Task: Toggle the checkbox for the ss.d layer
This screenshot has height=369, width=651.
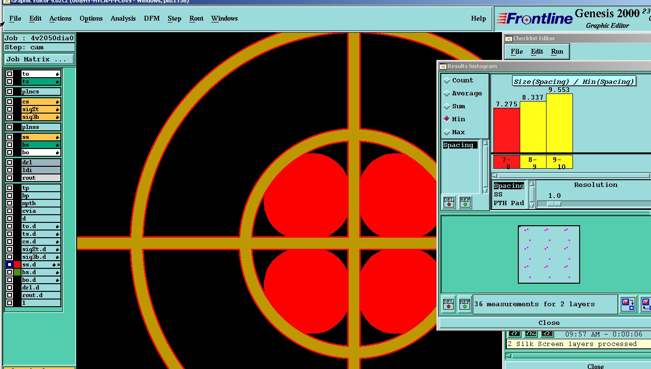Action: tap(10, 265)
